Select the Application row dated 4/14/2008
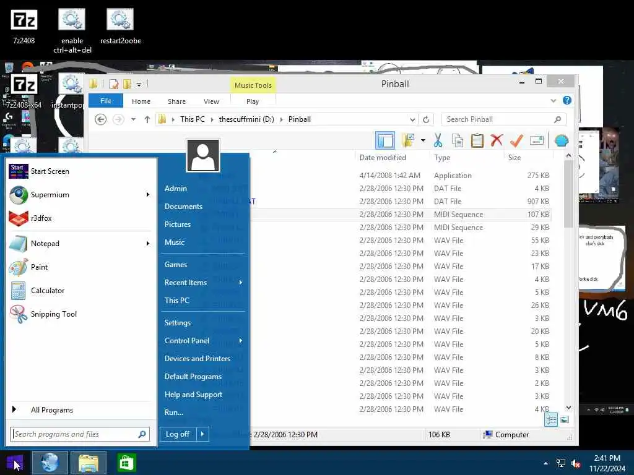Screen dimensions: 634x475 [x=401, y=176]
